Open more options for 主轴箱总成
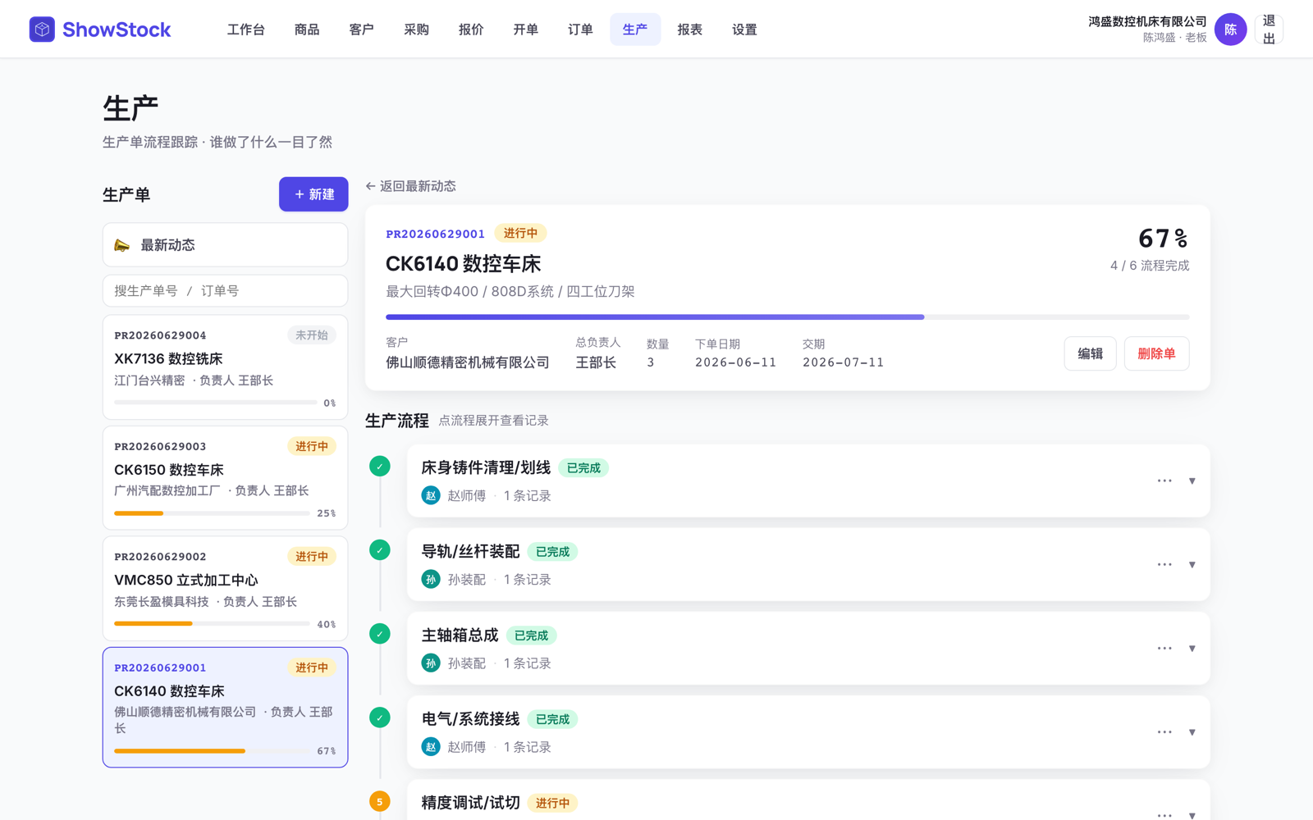This screenshot has width=1313, height=820. pyautogui.click(x=1164, y=648)
